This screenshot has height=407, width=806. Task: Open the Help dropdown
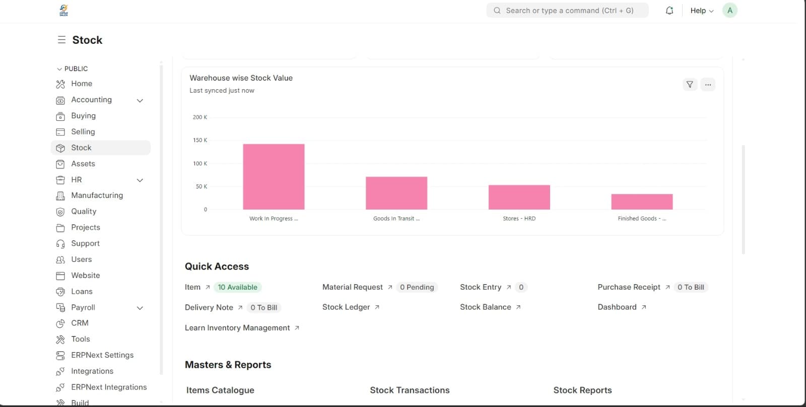(702, 11)
